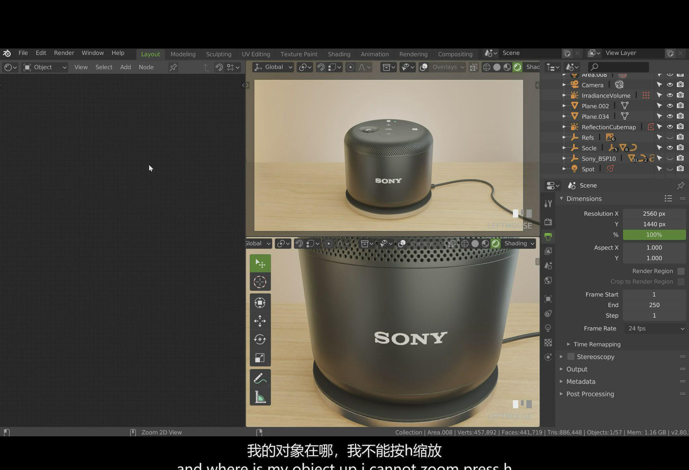Select the Select Box tool in the lower viewport
Viewport: 689px width, 470px height.
[x=260, y=263]
